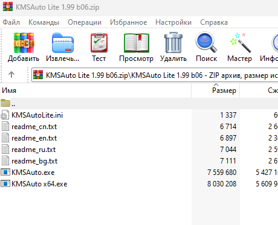
Task: Click the size value 7 559 680
Action: pos(222,173)
